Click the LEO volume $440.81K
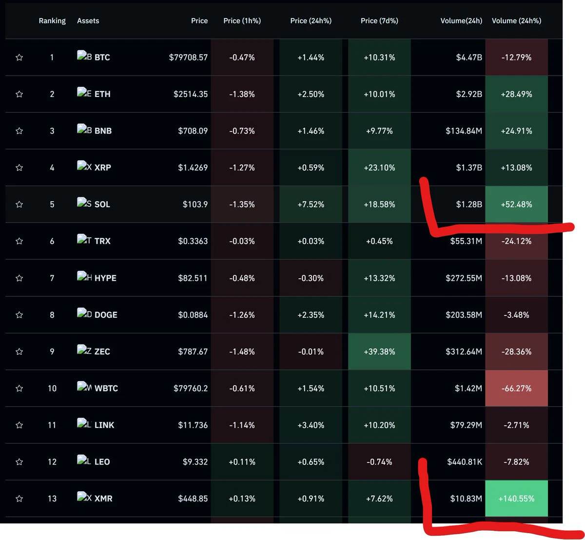The width and height of the screenshot is (585, 540). tap(465, 462)
